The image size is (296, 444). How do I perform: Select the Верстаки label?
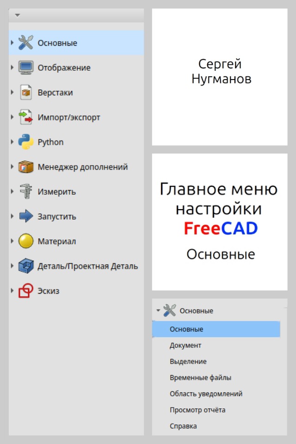coord(55,92)
